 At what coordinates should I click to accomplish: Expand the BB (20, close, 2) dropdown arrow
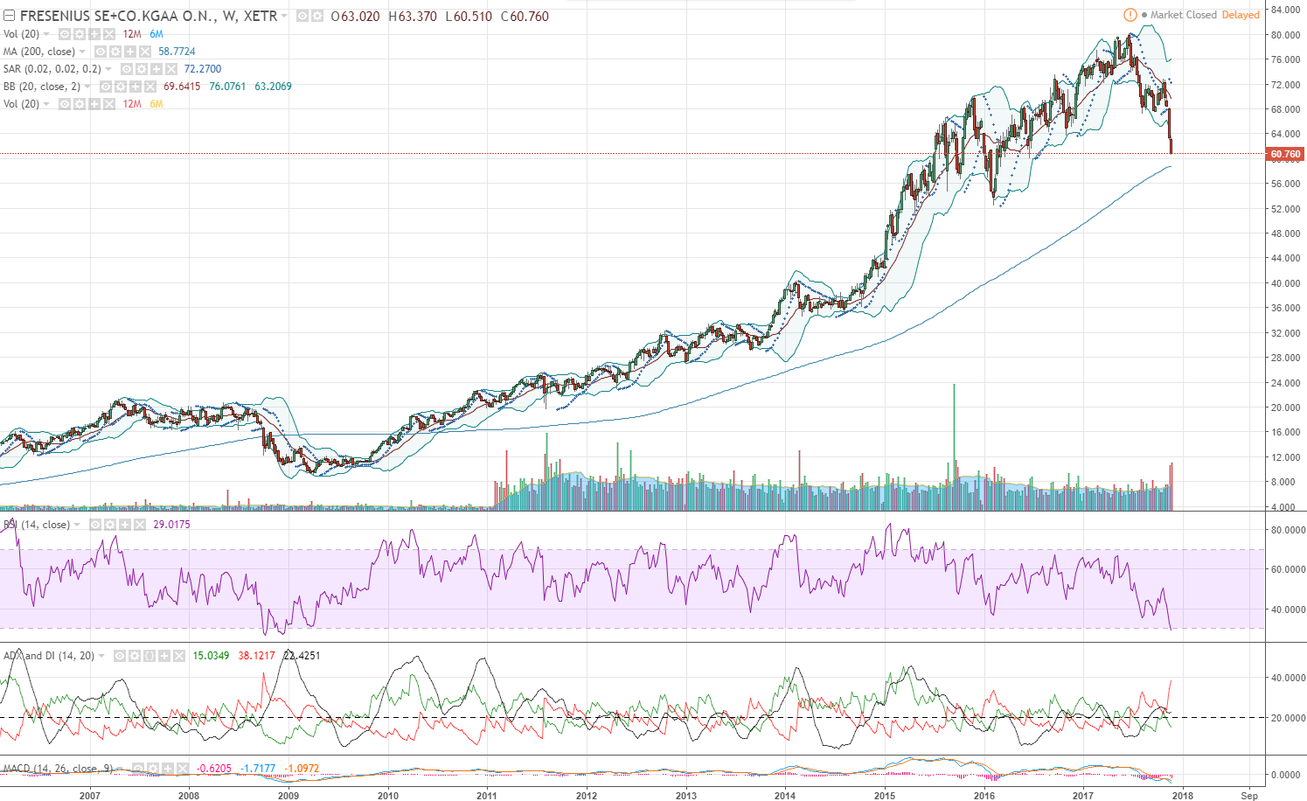pyautogui.click(x=88, y=87)
